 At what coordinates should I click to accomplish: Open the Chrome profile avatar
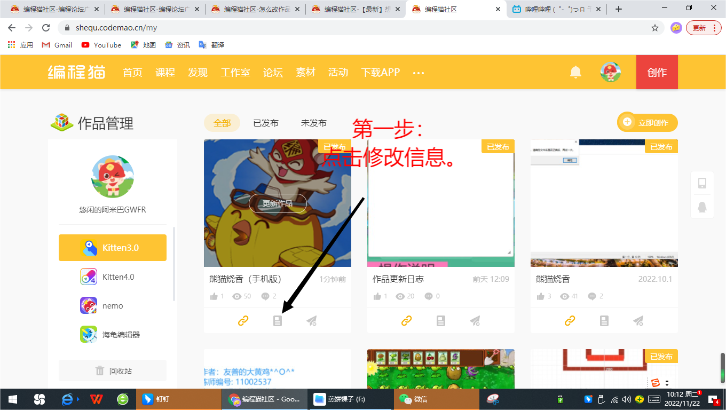coord(676,28)
